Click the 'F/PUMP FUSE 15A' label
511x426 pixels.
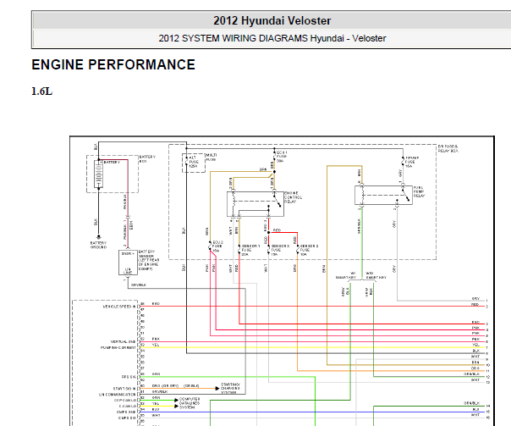pyautogui.click(x=412, y=162)
